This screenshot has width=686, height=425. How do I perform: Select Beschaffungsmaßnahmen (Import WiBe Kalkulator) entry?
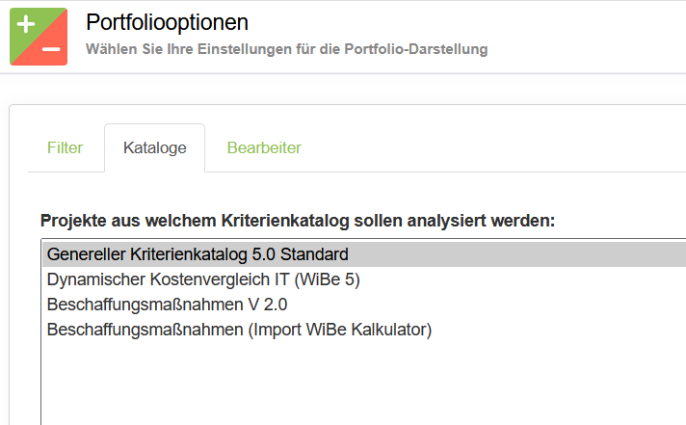239,330
